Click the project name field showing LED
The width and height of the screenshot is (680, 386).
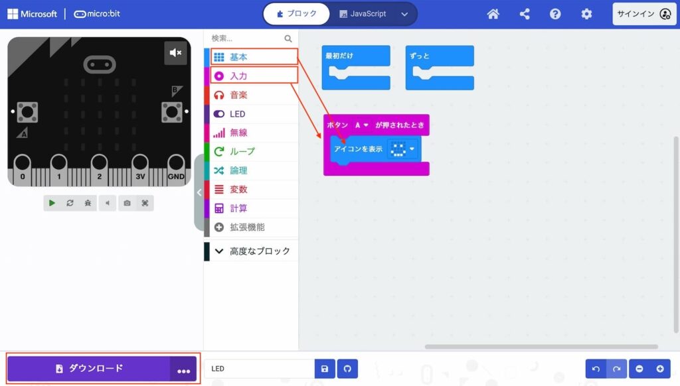259,369
